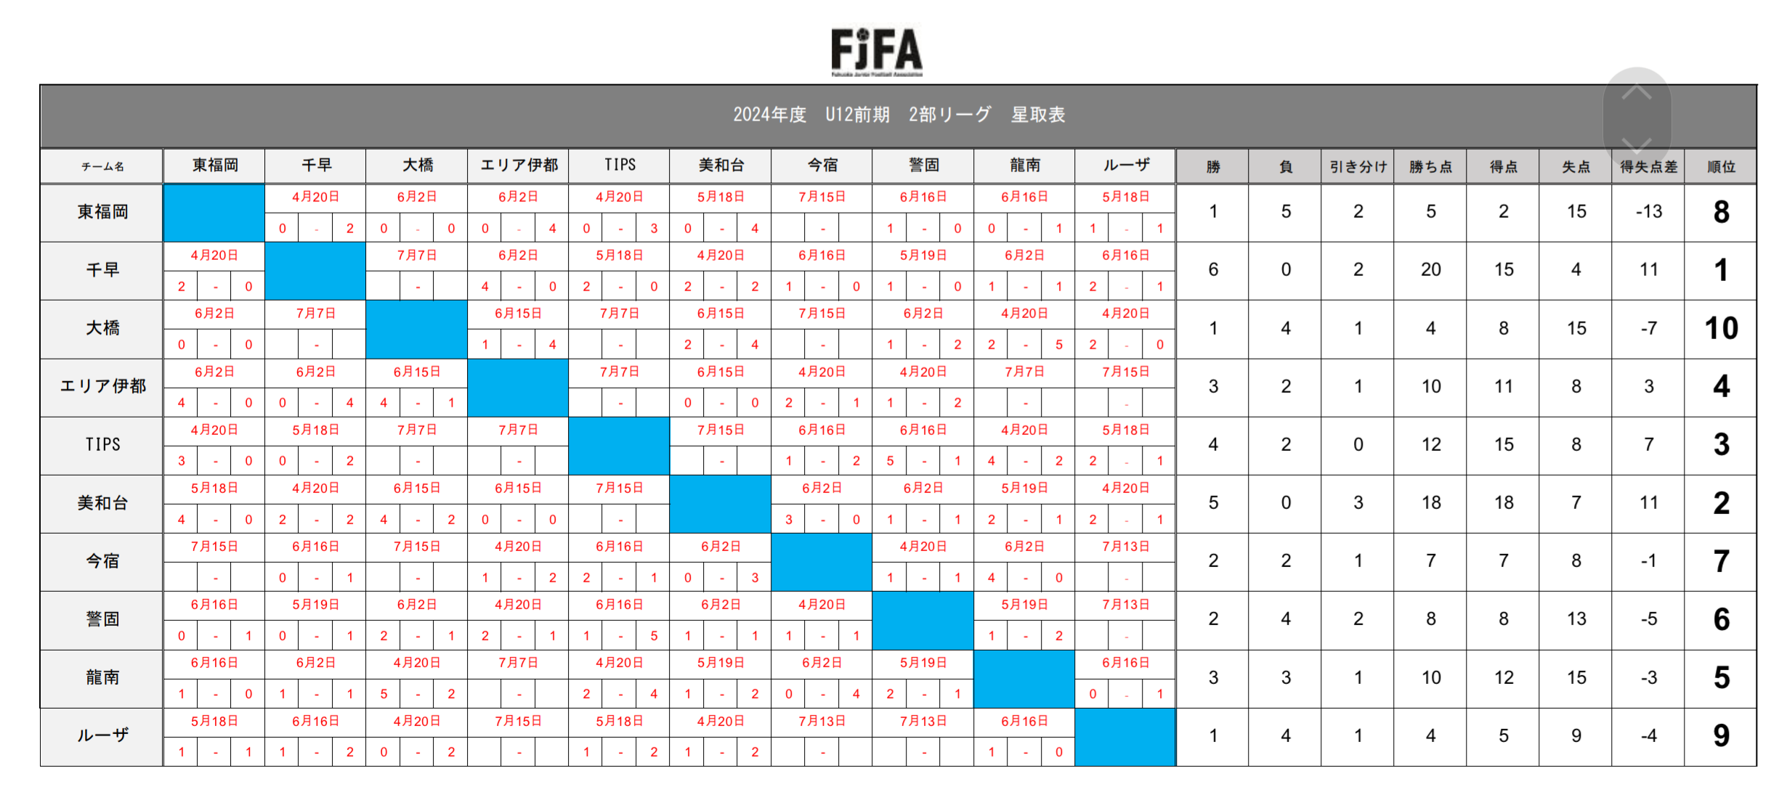Select the ルーザ row label
The height and width of the screenshot is (787, 1787).
click(102, 735)
